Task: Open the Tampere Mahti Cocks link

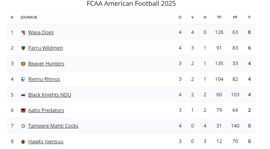Action: pos(53,126)
